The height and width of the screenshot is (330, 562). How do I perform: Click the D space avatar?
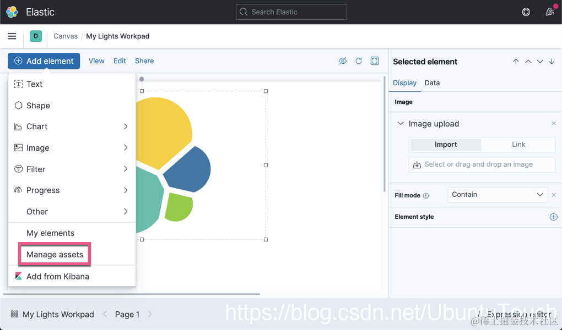(x=35, y=36)
